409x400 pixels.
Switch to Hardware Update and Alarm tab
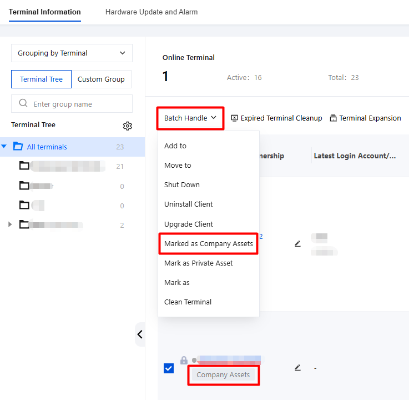152,12
